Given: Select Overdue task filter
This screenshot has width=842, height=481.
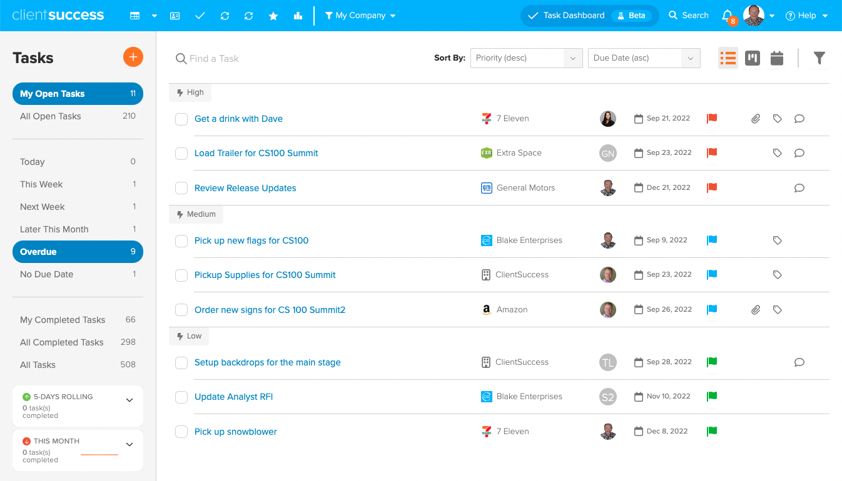Looking at the screenshot, I should point(78,252).
